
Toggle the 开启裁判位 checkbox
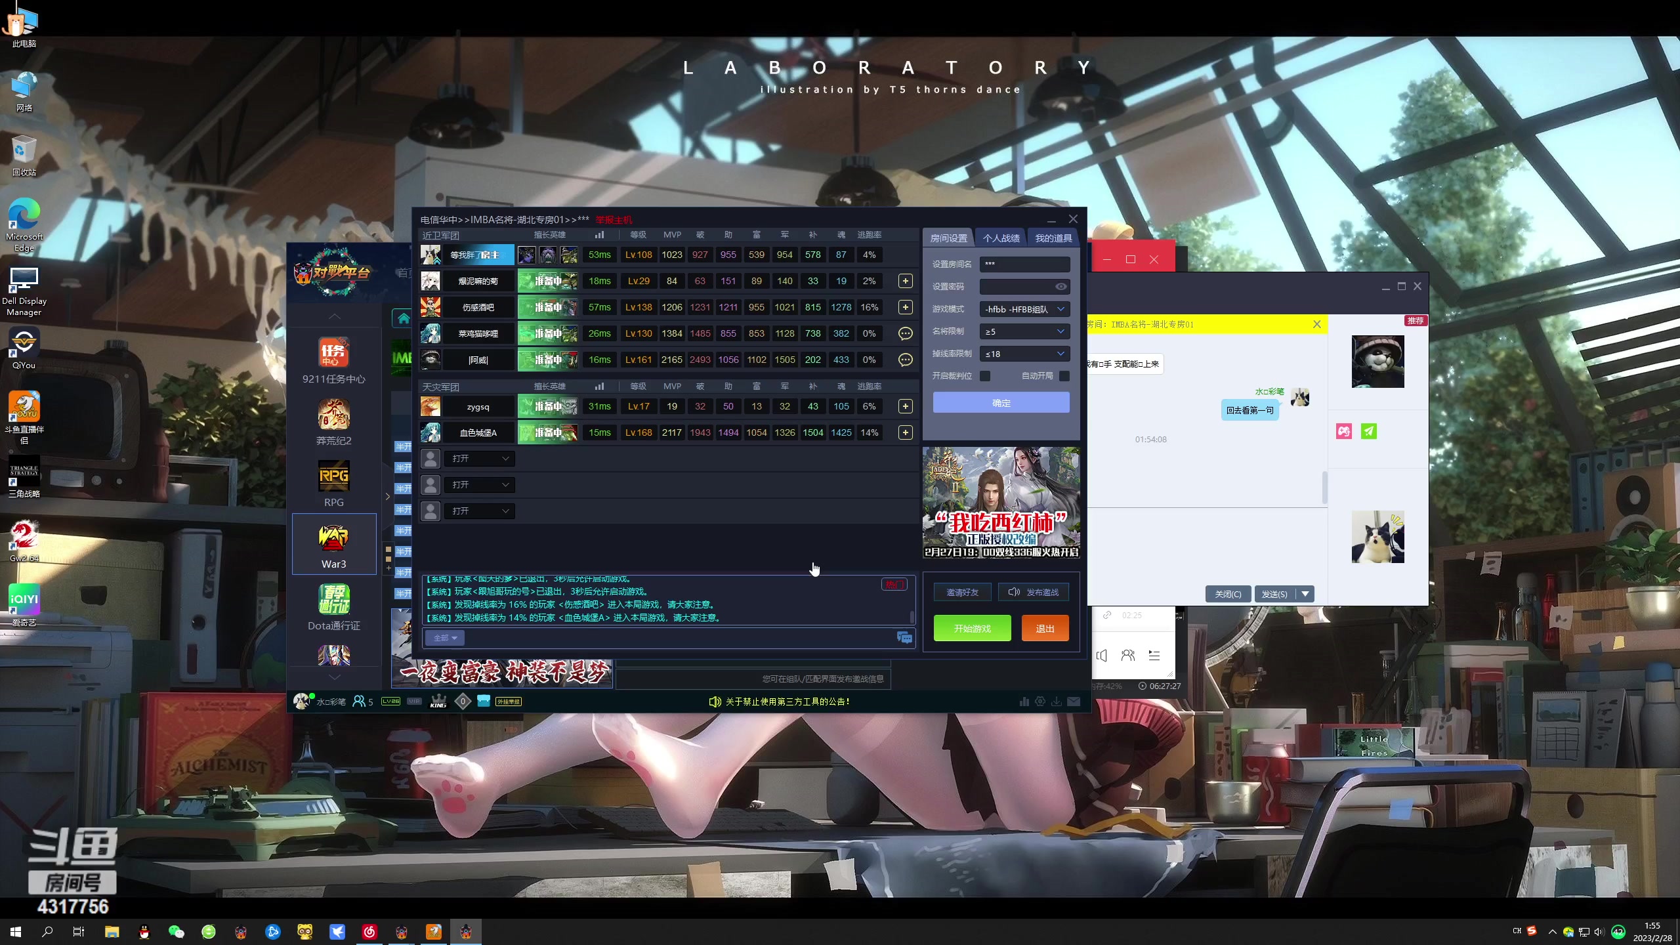(x=985, y=376)
